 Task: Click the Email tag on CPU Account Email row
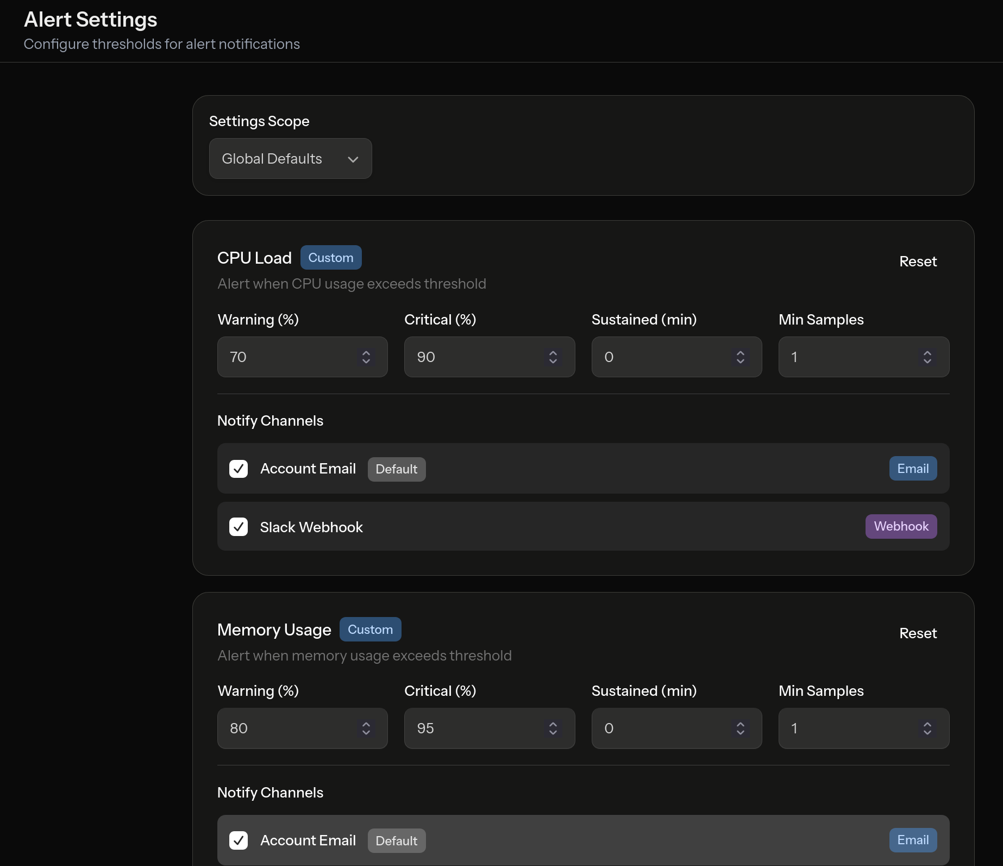tap(913, 469)
